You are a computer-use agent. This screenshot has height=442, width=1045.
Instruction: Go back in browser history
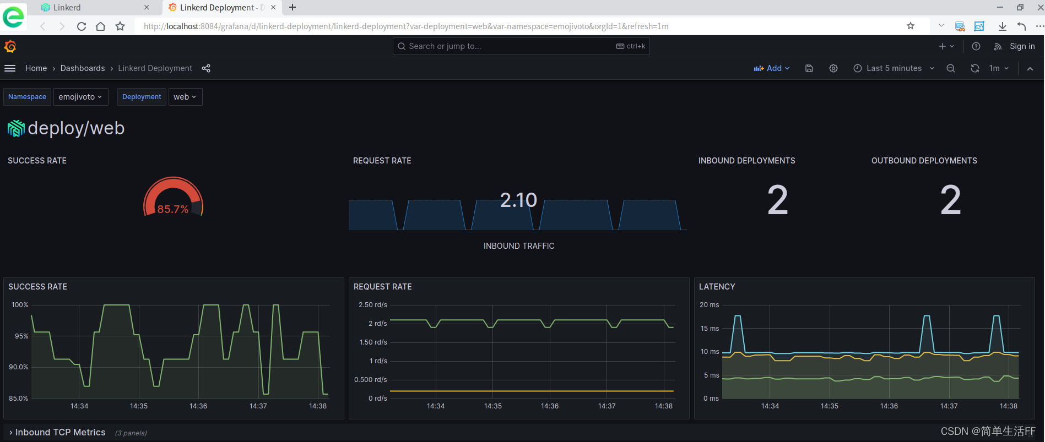43,26
